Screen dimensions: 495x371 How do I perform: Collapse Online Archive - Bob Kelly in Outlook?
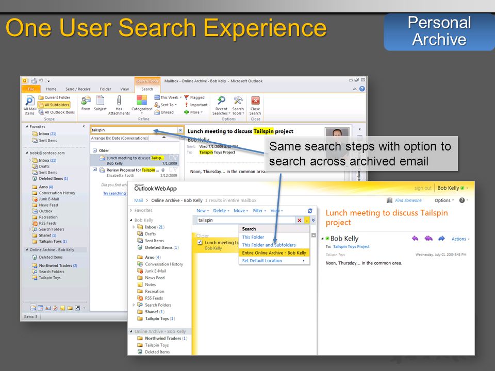pyautogui.click(x=27, y=250)
